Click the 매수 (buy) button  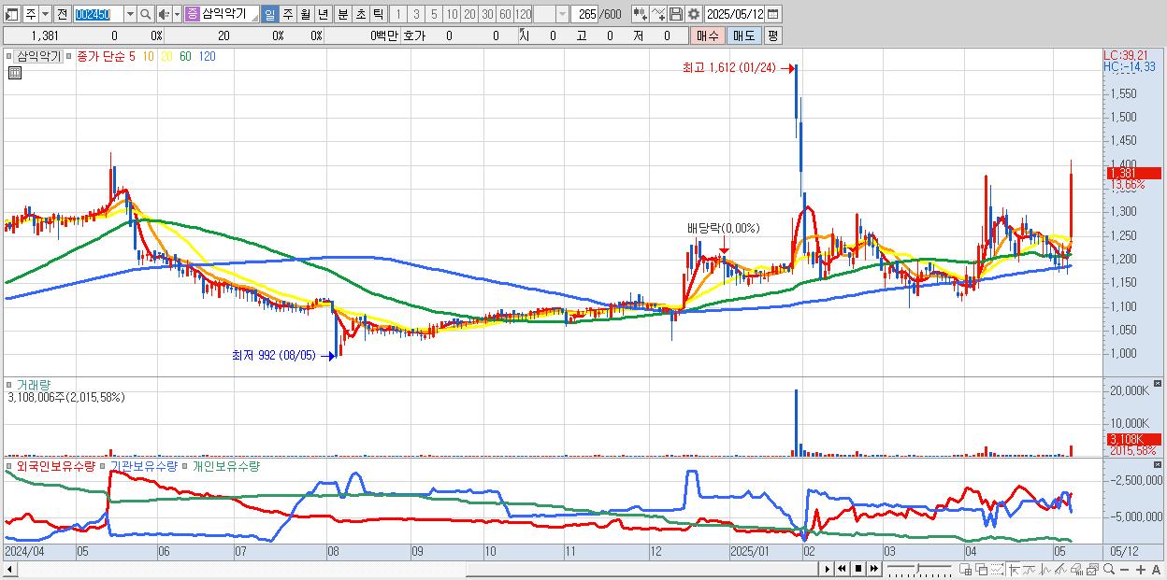pos(709,35)
